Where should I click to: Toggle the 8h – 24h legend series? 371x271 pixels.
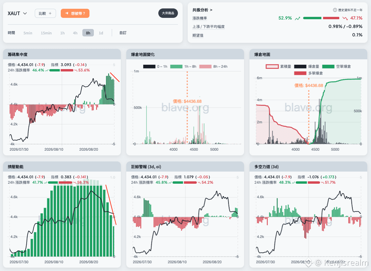tap(213, 67)
